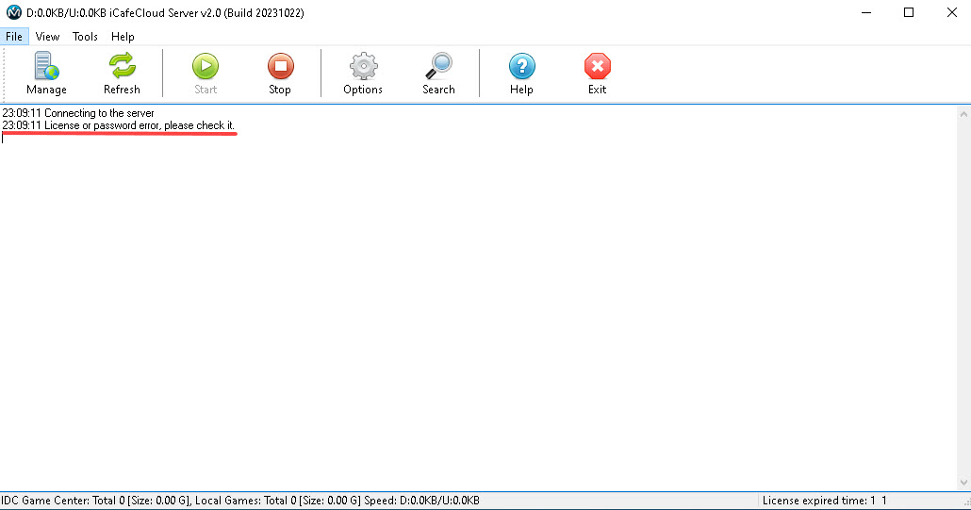Expand the Tools menu
Viewport: 971px width, 510px height.
(x=85, y=36)
